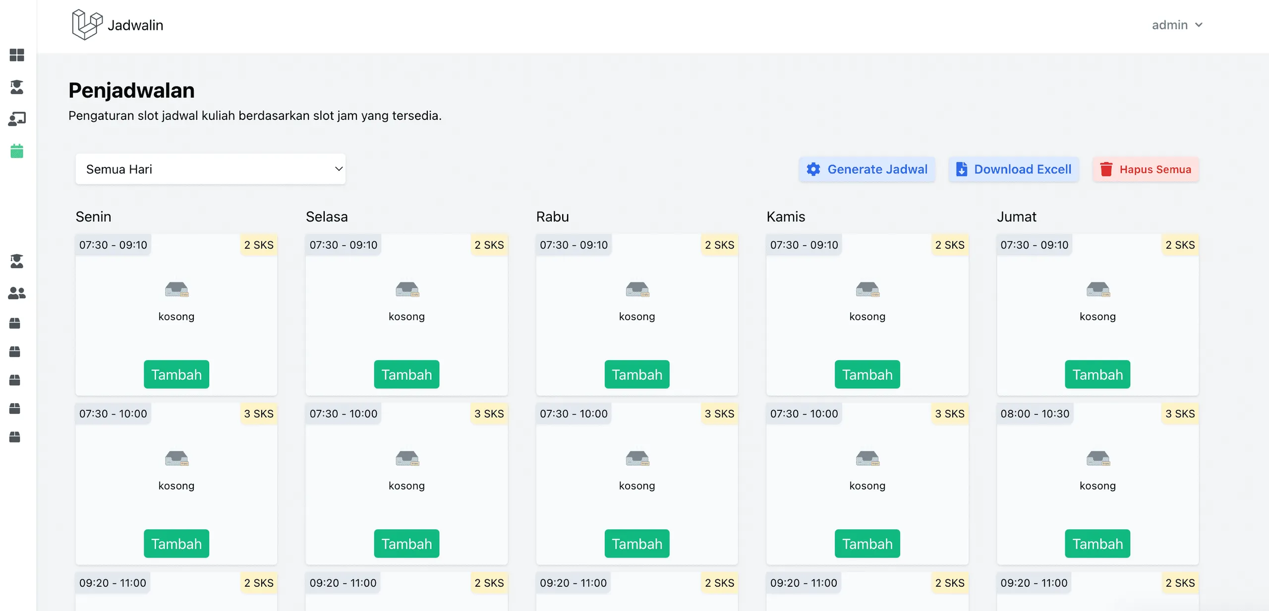The image size is (1269, 611).
Task: Click the Hapus Semua button label
Action: (1155, 169)
